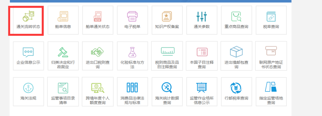Click the 归类决定和行政裁定 caption
This screenshot has height=116, width=322.
[x=63, y=65]
